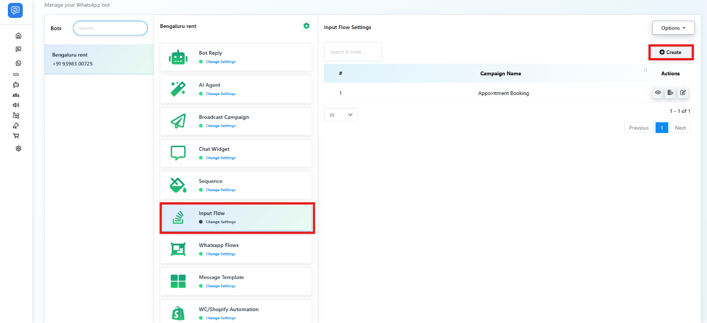This screenshot has width=707, height=323.
Task: Open the WhatsApp icon in sidebar
Action: tap(18, 63)
